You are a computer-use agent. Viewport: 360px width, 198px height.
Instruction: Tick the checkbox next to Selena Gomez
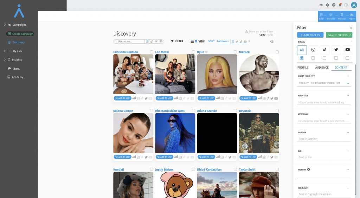(x=152, y=111)
